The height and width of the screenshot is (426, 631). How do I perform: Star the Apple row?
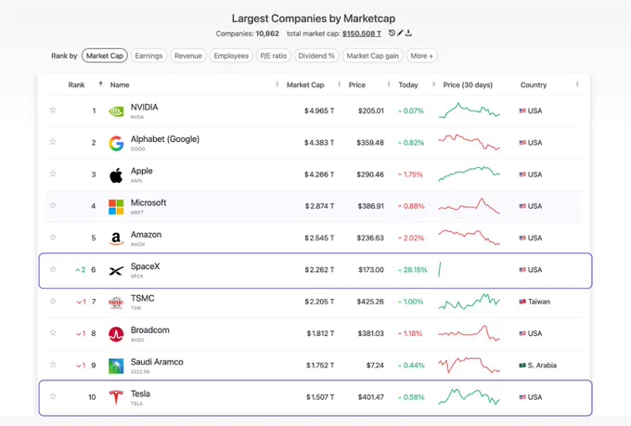pyautogui.click(x=53, y=174)
